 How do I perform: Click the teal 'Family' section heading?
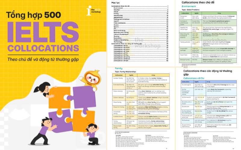(119, 68)
